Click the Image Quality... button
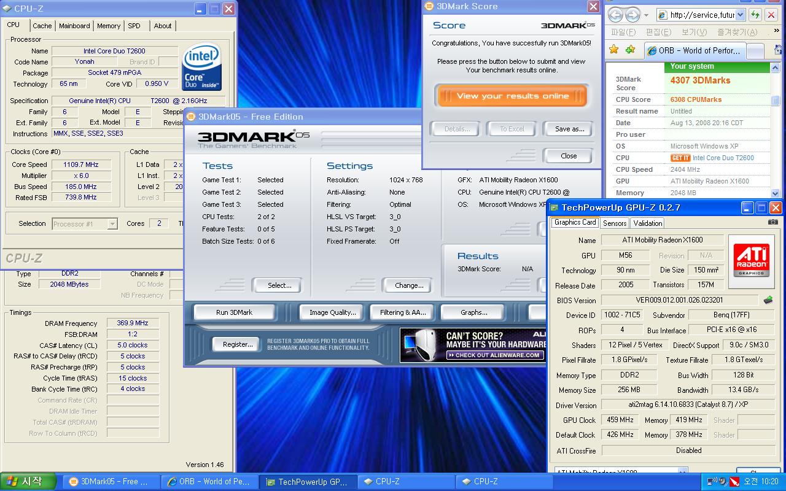 click(x=332, y=312)
